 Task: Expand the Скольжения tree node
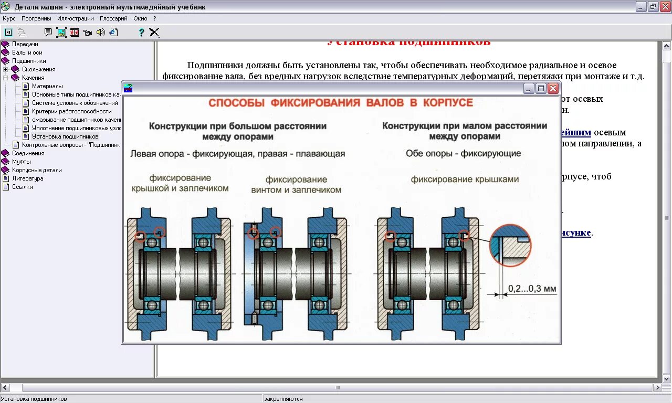(x=6, y=69)
